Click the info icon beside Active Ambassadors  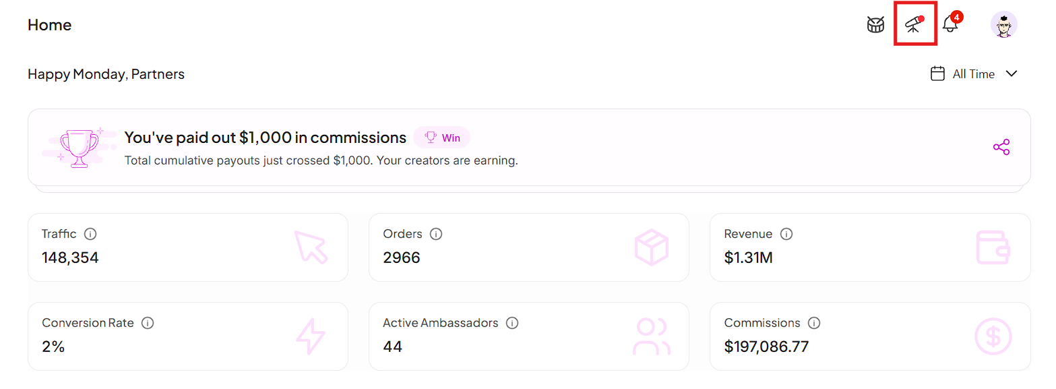[512, 323]
